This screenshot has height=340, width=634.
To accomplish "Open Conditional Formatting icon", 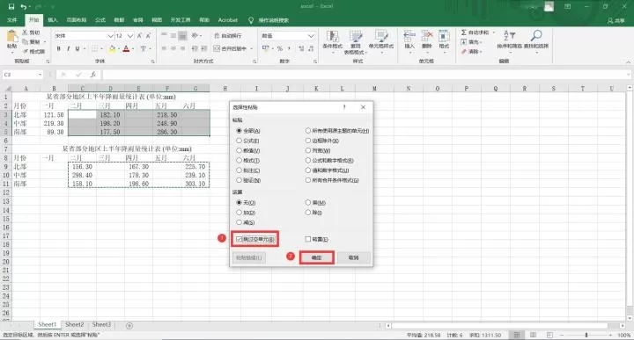I will click(x=332, y=36).
